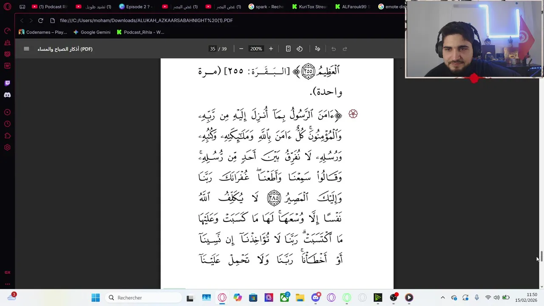Zoom out the PDF with minus button
This screenshot has width=544, height=306.
coord(241,49)
